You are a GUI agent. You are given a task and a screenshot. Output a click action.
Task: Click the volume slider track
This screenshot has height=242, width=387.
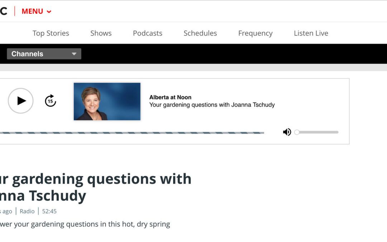coord(317,132)
